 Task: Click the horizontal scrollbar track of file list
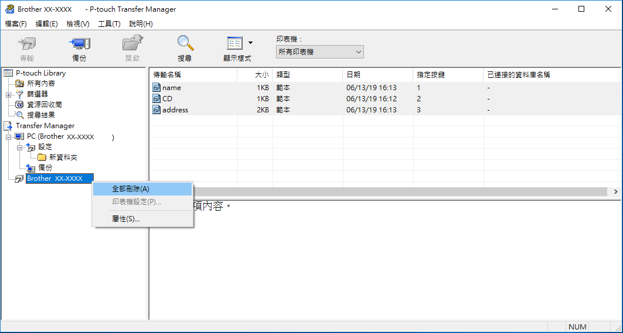(399, 192)
